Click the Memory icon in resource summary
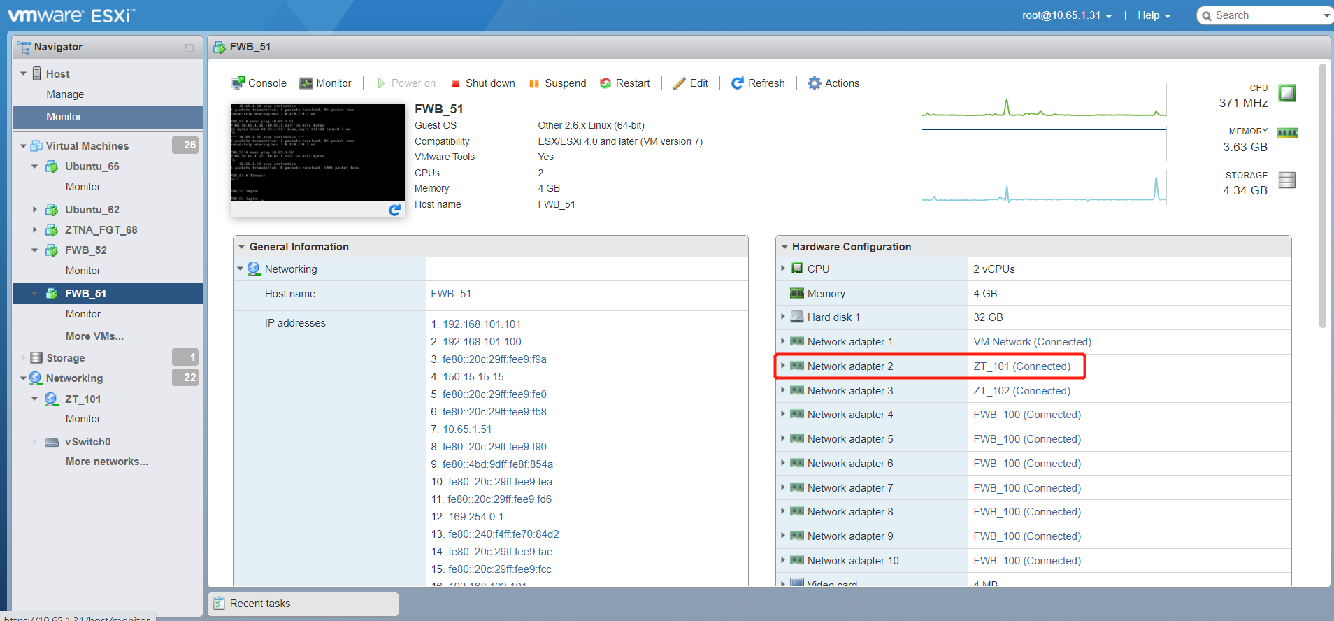1334x621 pixels. [1287, 133]
